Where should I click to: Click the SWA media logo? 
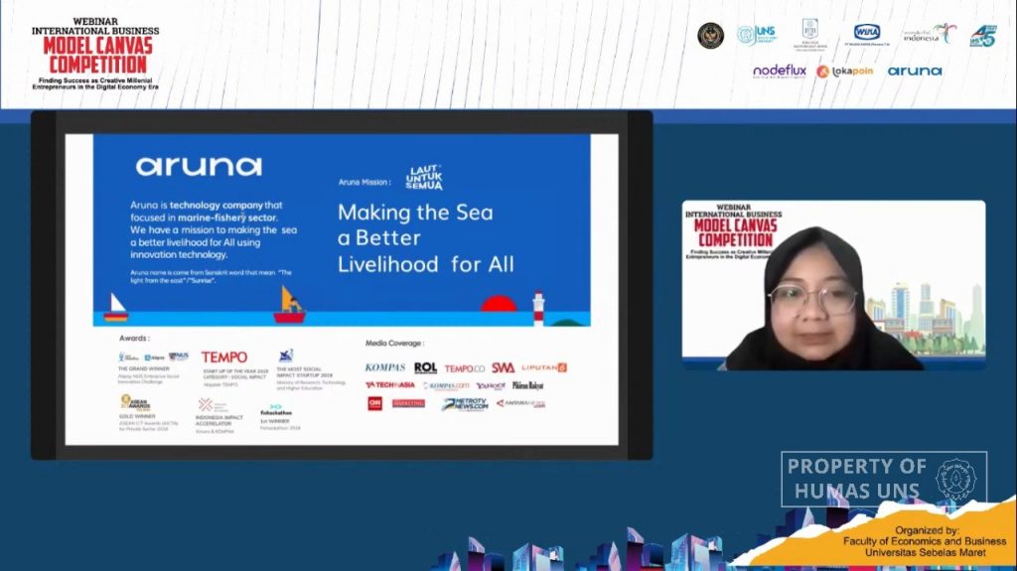503,367
